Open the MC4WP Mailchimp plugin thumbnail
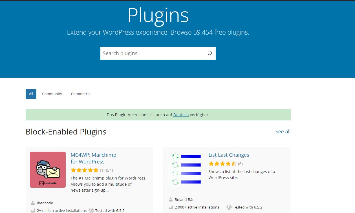355x213 pixels. (x=48, y=170)
